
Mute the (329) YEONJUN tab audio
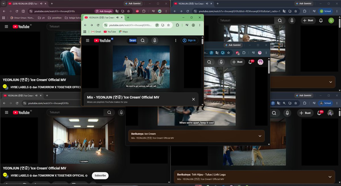point(41,4)
